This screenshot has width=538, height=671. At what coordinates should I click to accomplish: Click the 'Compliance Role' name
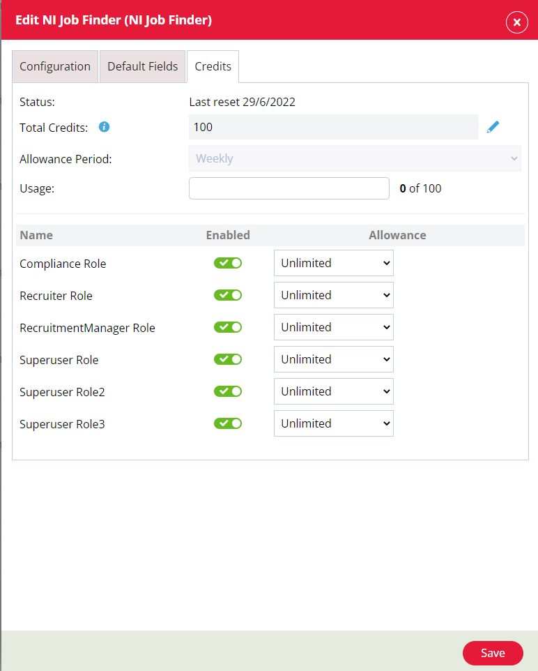63,264
